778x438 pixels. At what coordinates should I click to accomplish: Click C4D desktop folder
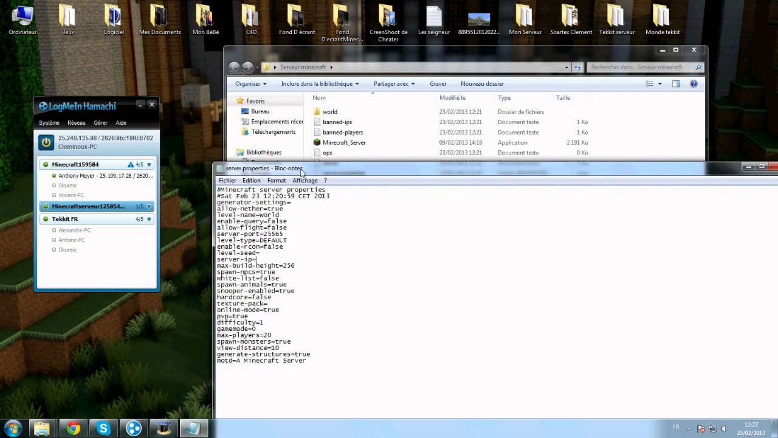(251, 20)
